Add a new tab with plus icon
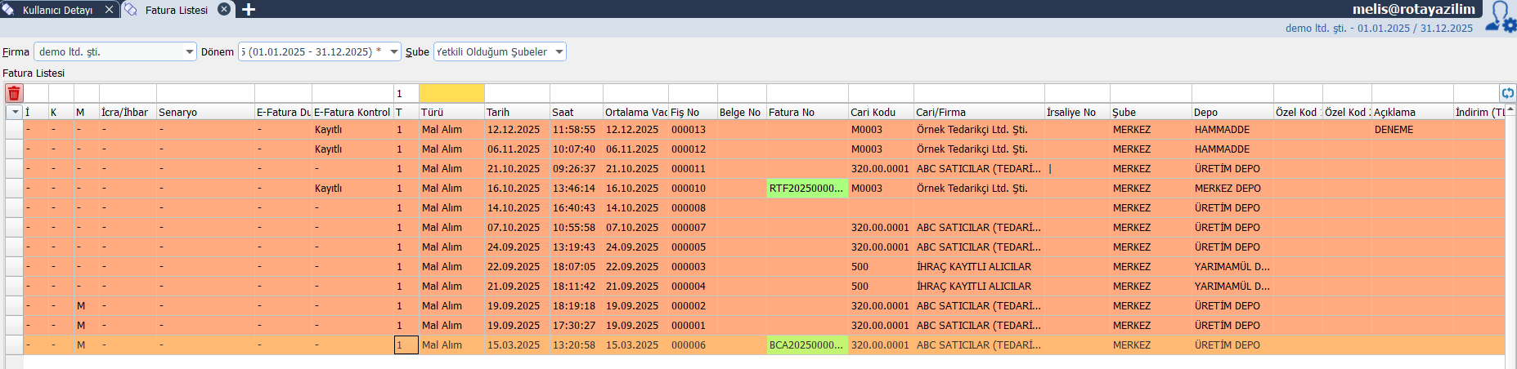 point(249,10)
